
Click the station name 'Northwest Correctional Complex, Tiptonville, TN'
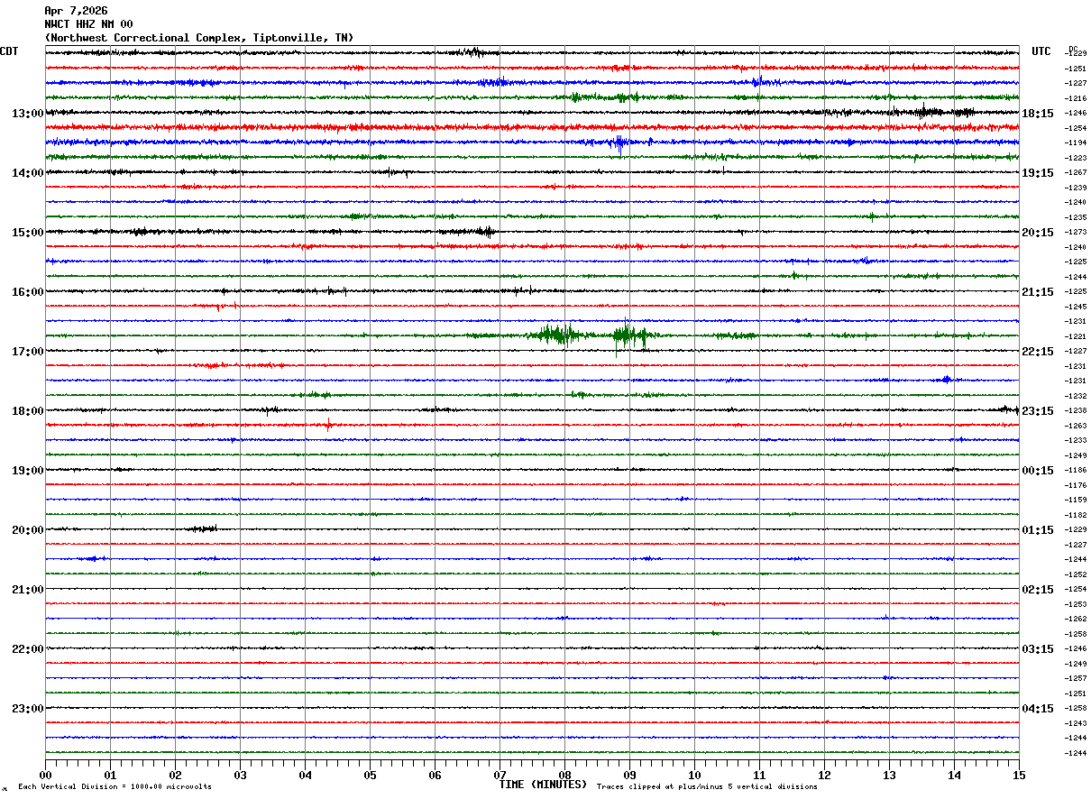pyautogui.click(x=199, y=38)
